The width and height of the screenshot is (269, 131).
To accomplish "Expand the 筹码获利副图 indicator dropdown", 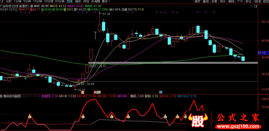I will click(1, 96).
